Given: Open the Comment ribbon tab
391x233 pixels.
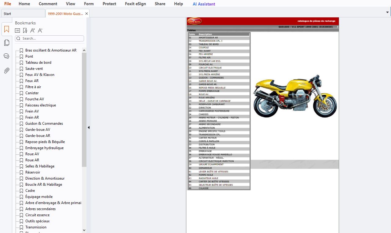Looking at the screenshot, I should coord(48,4).
